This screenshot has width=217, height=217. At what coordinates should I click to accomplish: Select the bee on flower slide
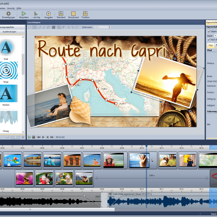point(24,178)
